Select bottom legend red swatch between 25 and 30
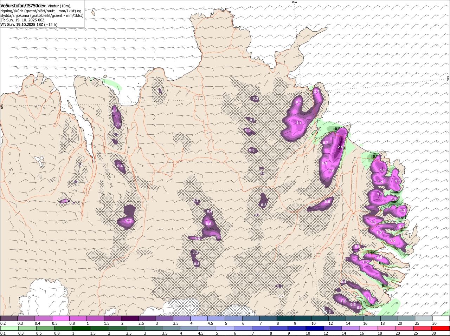 click(424, 328)
